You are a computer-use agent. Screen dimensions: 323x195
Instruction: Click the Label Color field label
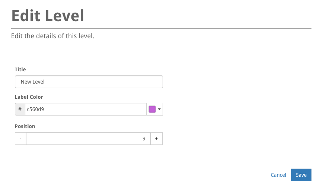[x=29, y=97]
